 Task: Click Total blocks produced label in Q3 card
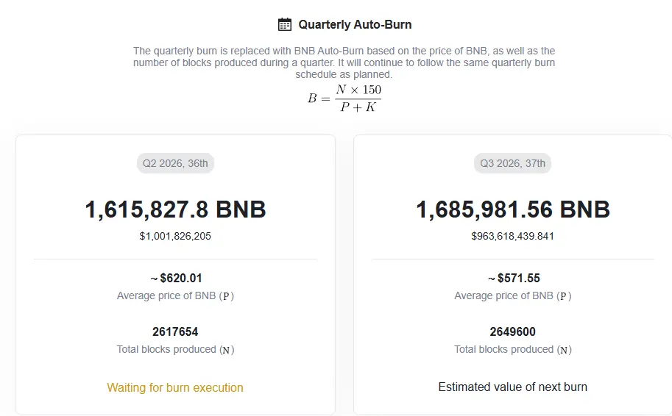click(x=512, y=350)
